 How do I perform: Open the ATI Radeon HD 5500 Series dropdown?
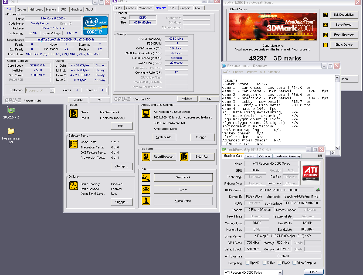pos(280,273)
